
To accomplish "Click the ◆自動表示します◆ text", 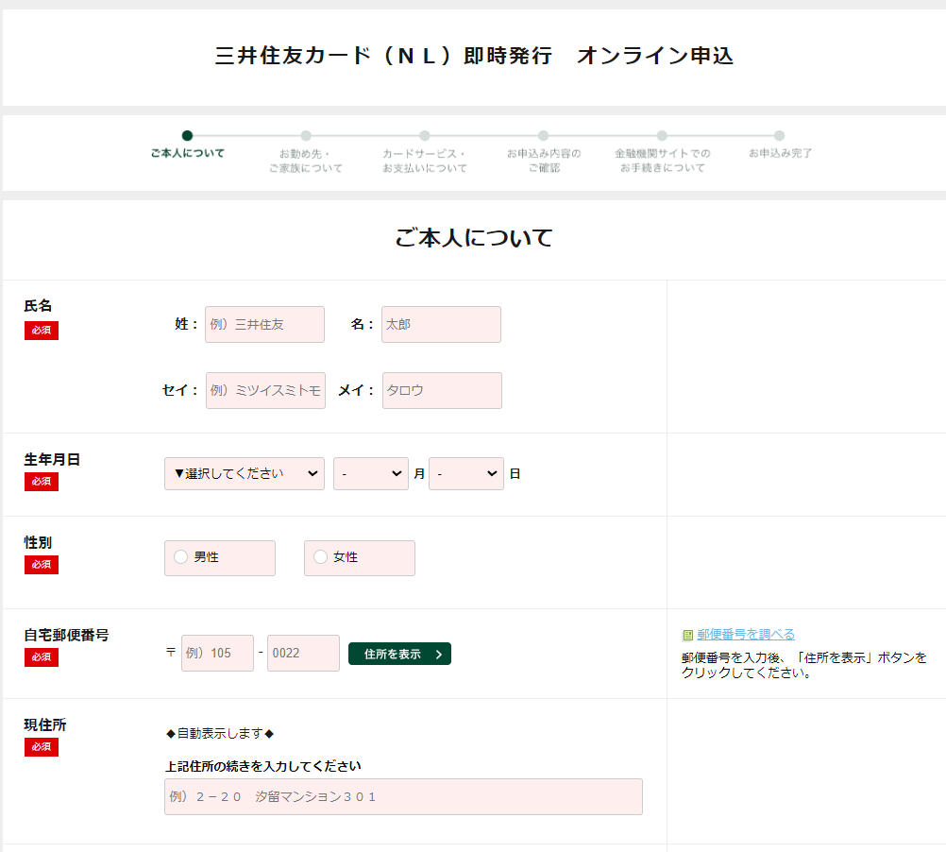I will coord(220,733).
